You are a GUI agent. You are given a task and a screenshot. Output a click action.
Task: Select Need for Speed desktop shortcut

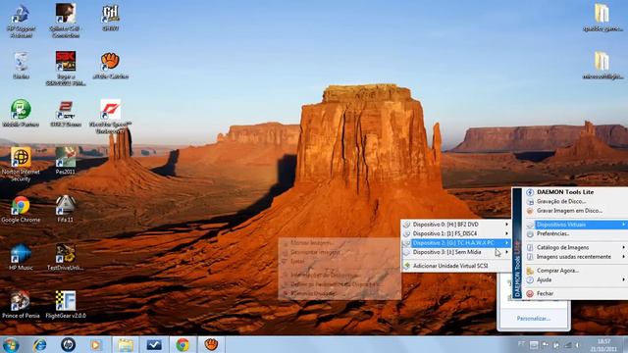tap(110, 116)
